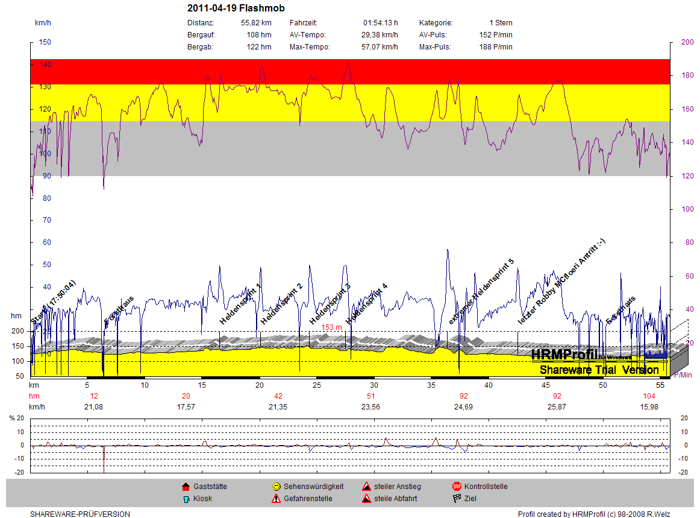Click the Start (17:50:04) waypoint label
Screen dimensions: 700x518
pyautogui.click(x=53, y=302)
